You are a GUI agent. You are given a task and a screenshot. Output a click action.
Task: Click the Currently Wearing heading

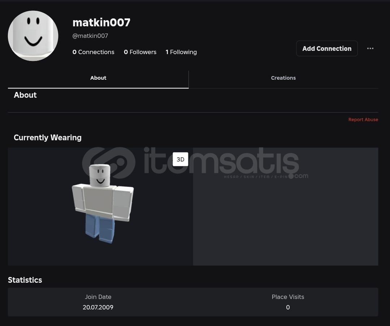pyautogui.click(x=48, y=138)
